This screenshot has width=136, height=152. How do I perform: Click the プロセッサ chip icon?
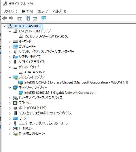(x=15, y=103)
